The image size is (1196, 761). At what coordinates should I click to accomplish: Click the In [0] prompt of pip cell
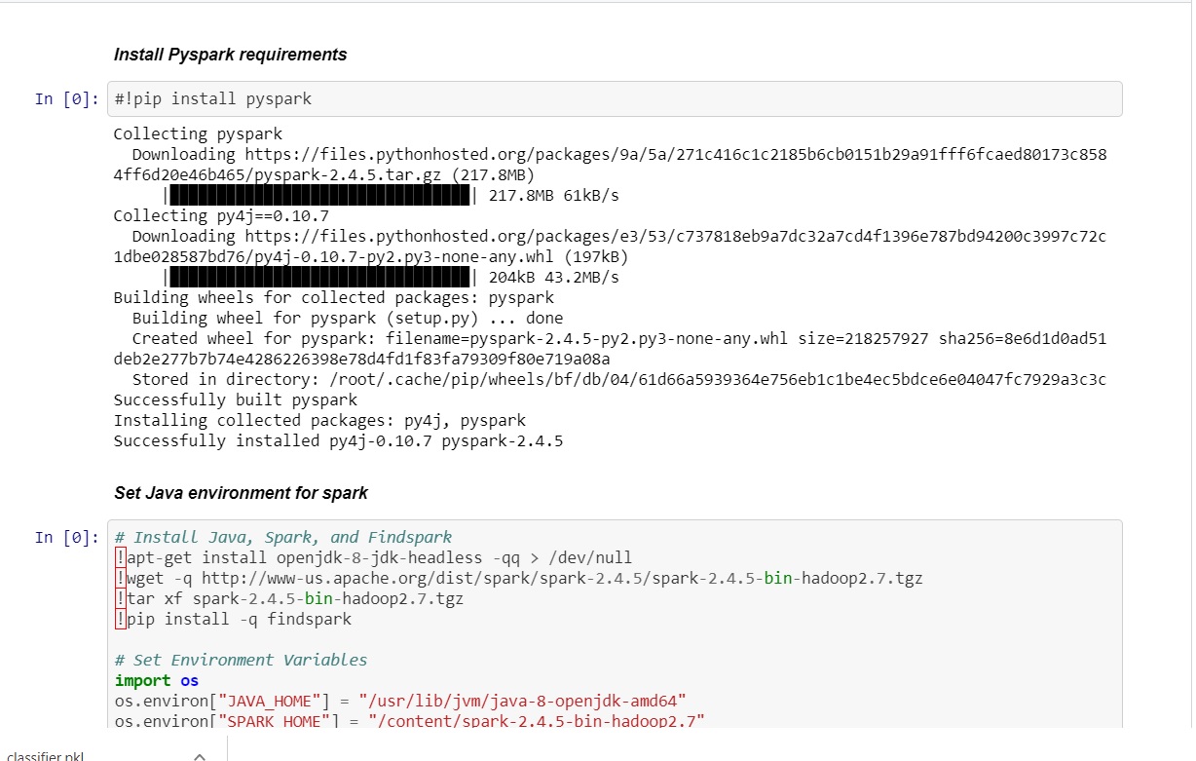point(66,99)
